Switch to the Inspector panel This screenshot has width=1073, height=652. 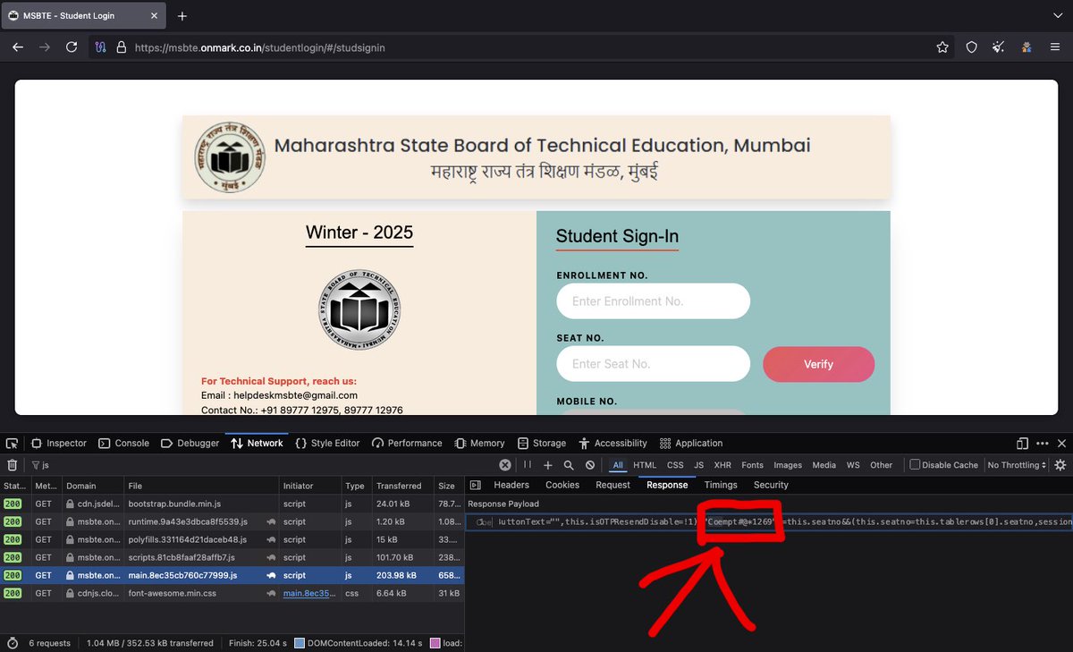59,443
